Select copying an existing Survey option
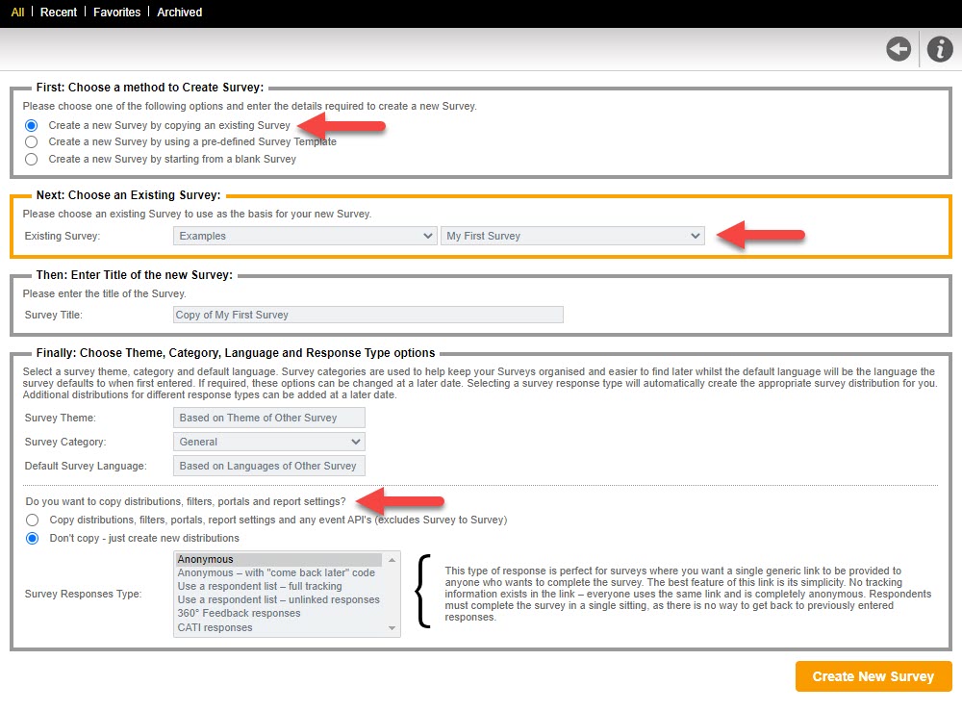The height and width of the screenshot is (711, 962). (x=32, y=125)
